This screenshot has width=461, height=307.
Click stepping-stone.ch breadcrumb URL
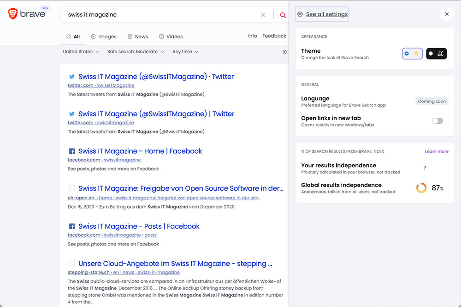pyautogui.click(x=124, y=272)
